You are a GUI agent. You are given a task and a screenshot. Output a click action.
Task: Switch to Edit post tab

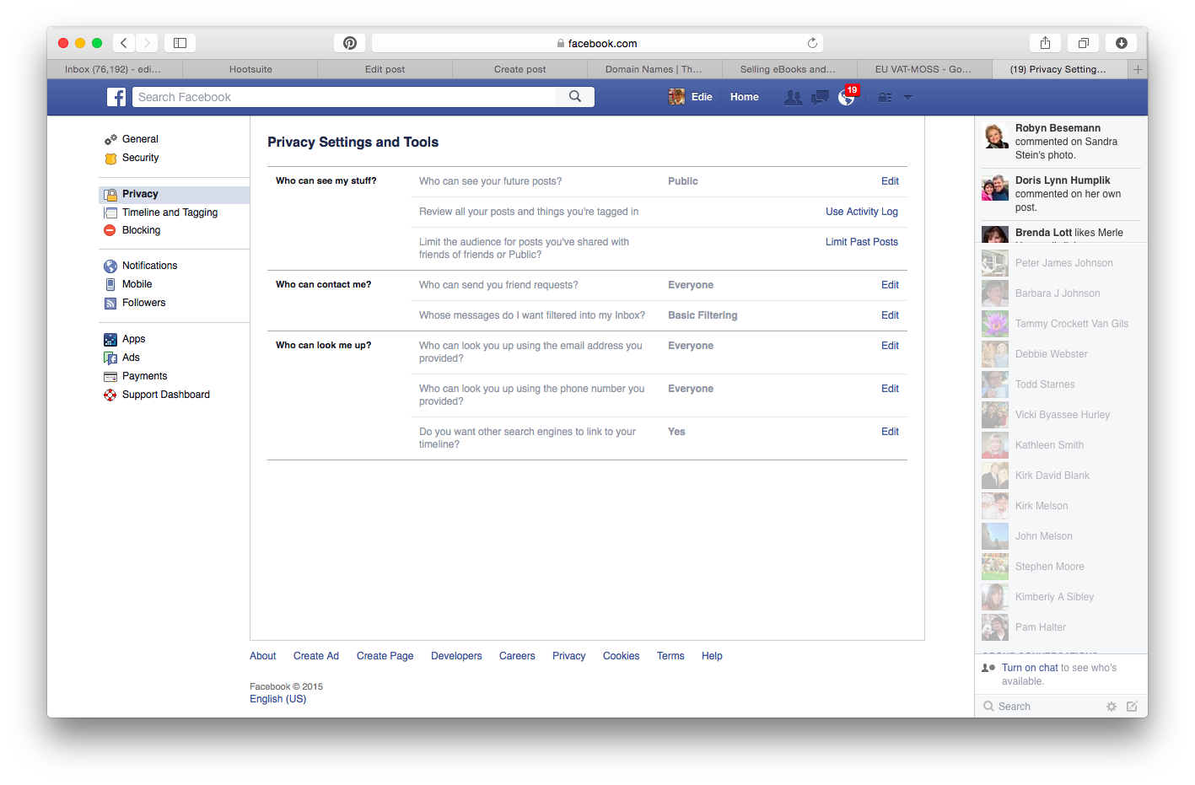pos(385,69)
